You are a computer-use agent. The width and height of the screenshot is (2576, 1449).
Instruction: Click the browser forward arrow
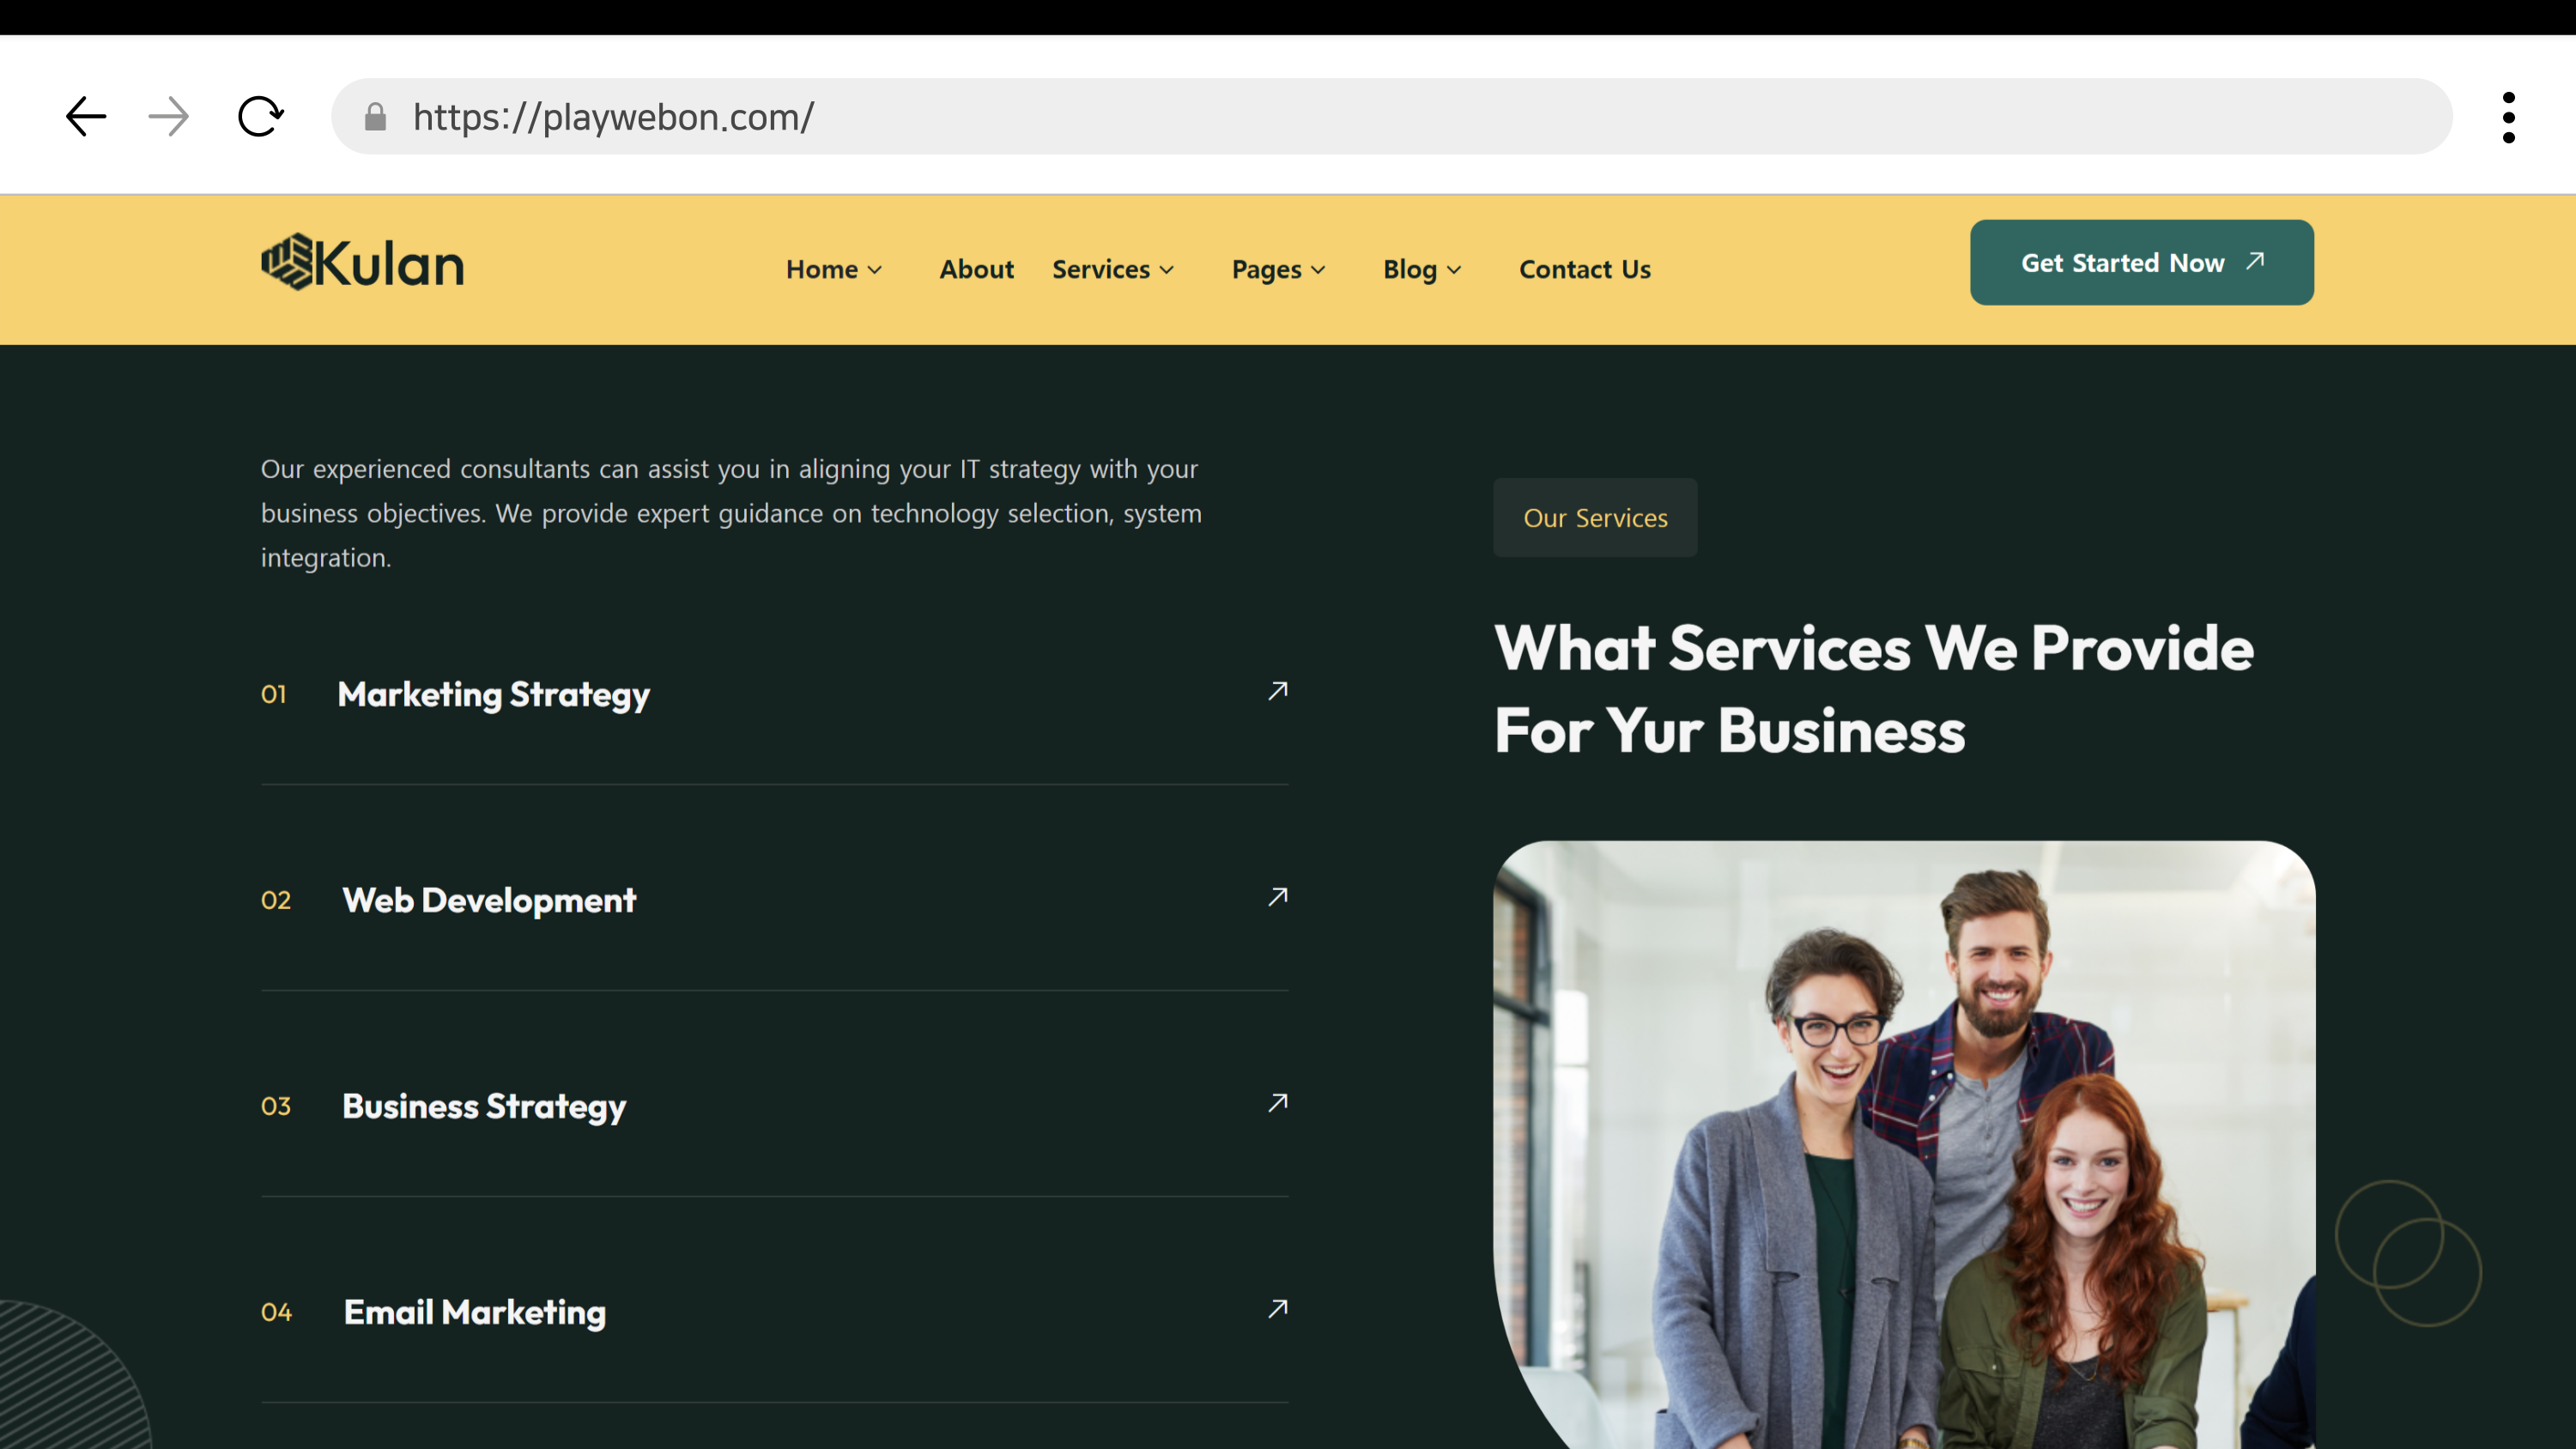click(x=168, y=117)
